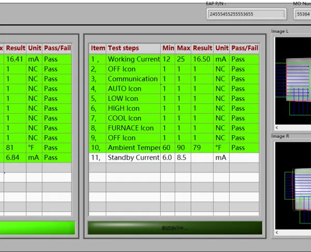Click the Pass/Fail header in right table
The image size is (311, 252).
point(244,48)
